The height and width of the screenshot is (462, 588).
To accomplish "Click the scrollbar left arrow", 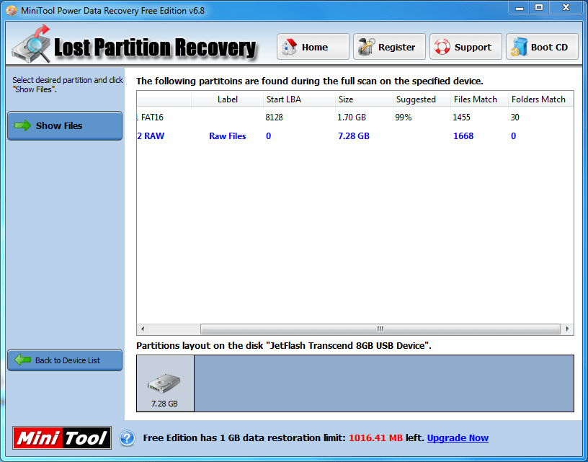I will (x=143, y=329).
